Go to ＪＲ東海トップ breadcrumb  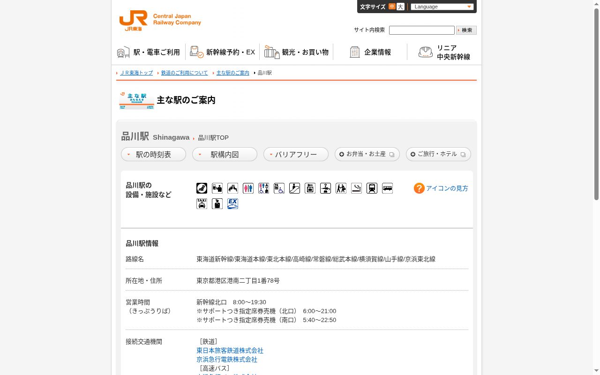click(x=136, y=73)
